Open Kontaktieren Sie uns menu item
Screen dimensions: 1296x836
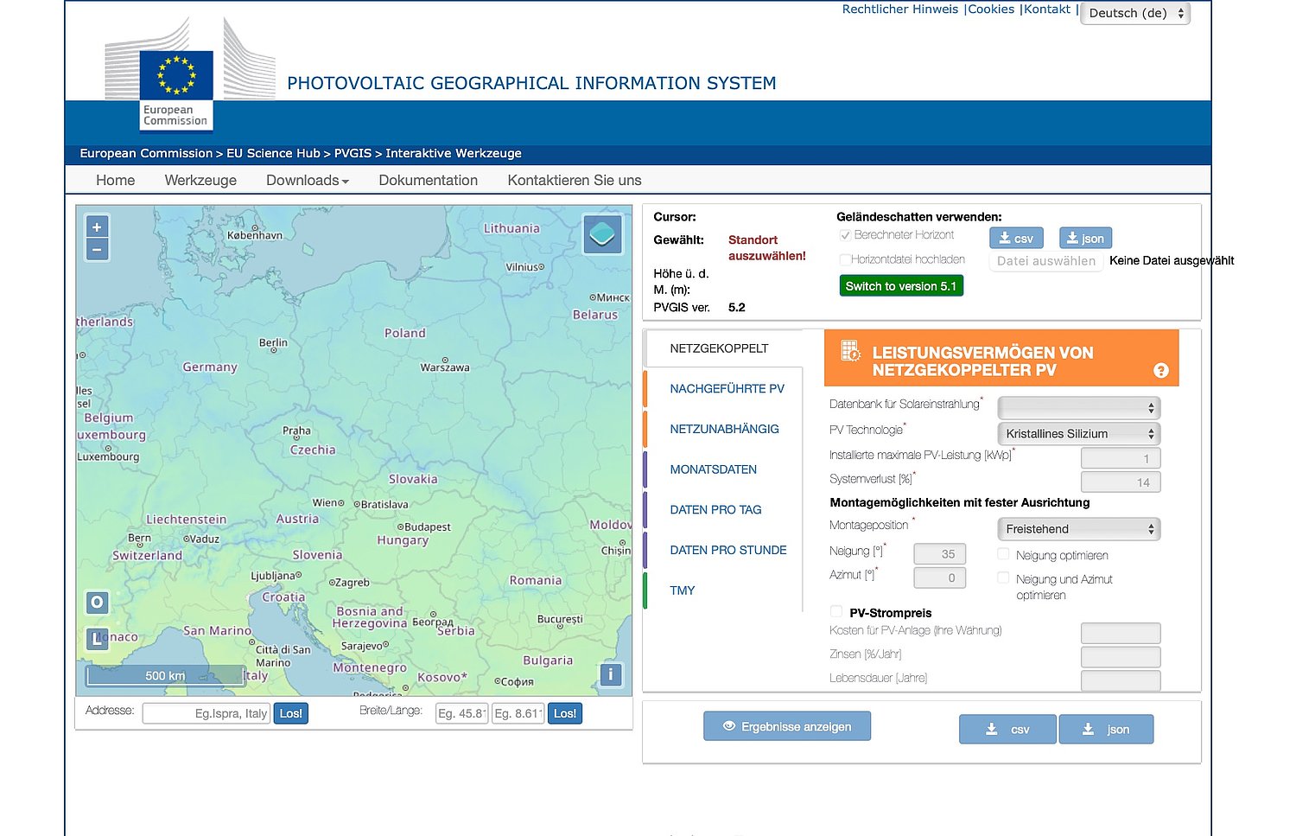575,180
